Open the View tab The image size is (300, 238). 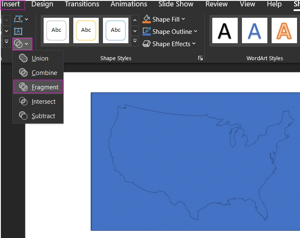click(x=247, y=4)
